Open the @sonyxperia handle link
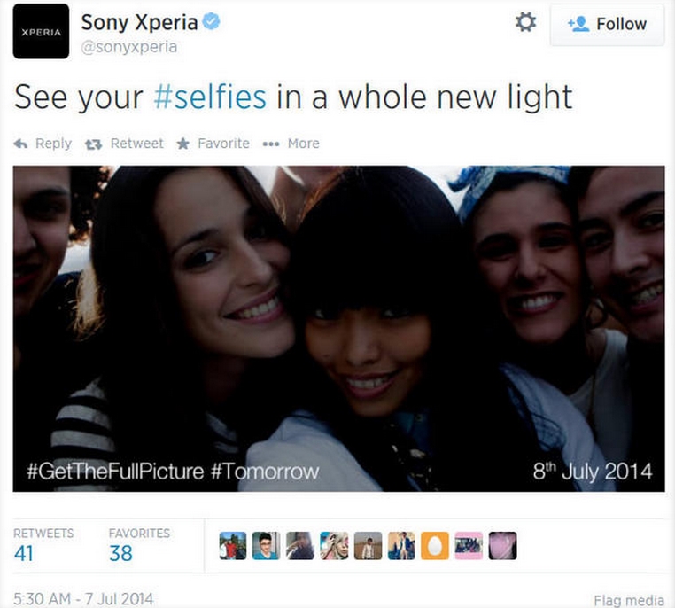 (x=129, y=47)
